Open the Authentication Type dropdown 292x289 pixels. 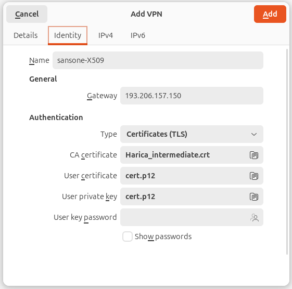click(192, 134)
